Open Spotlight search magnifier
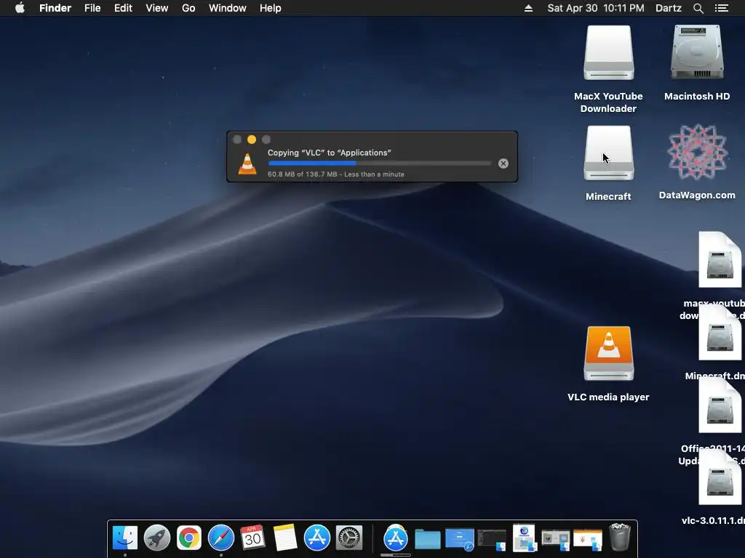 click(698, 8)
